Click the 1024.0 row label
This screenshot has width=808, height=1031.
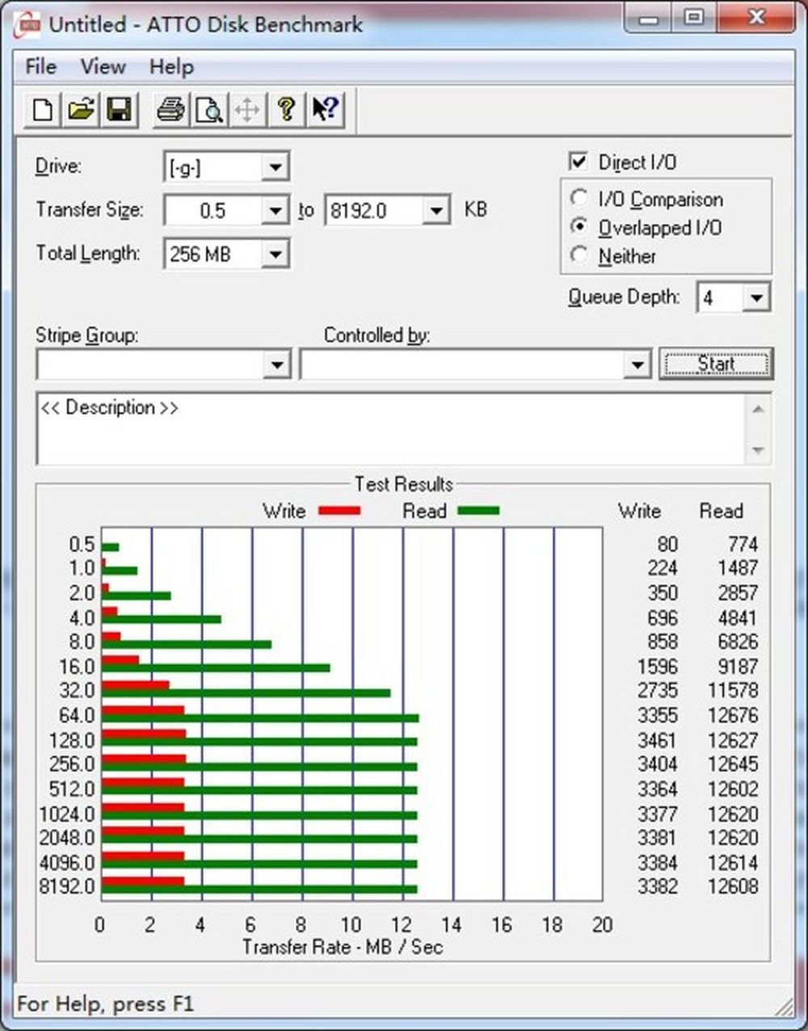[x=67, y=814]
